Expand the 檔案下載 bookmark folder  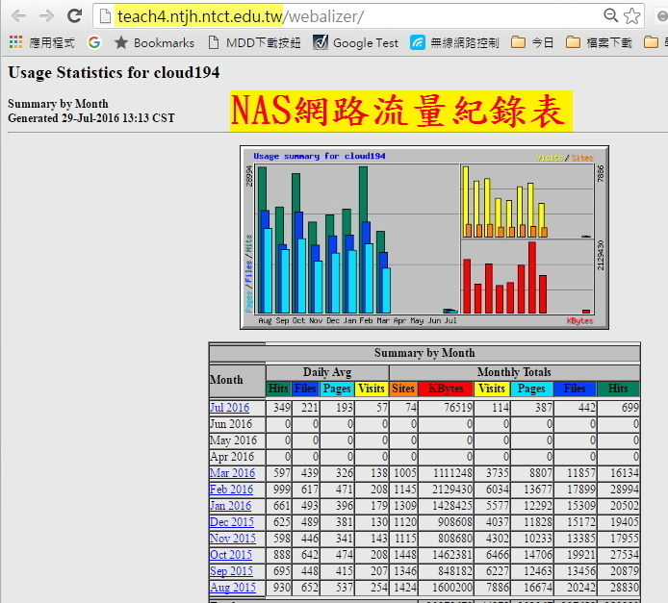click(599, 42)
